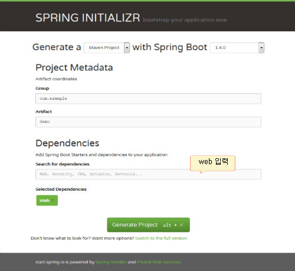Click the 'Add Spring Boot Starters' description text
The width and height of the screenshot is (295, 271).
pyautogui.click(x=101, y=155)
